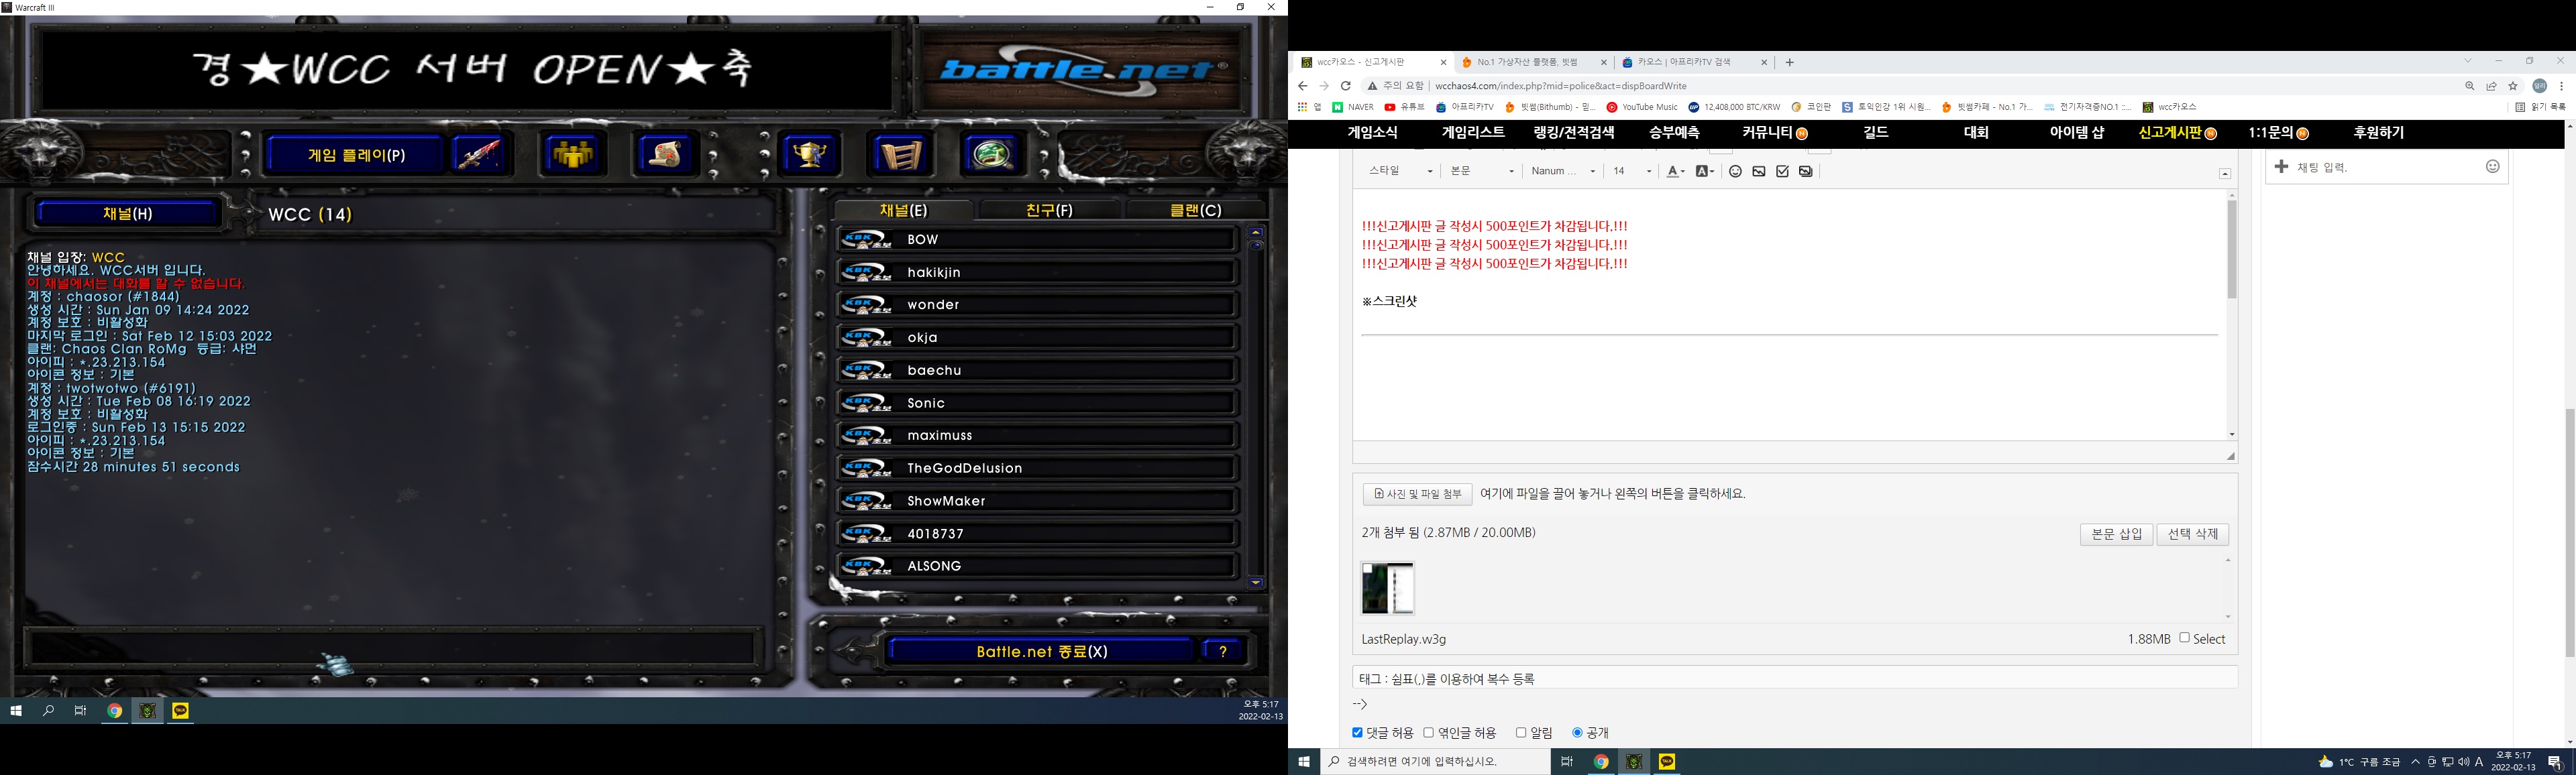Open the 랭킹/전적검색 menu item

1574,133
